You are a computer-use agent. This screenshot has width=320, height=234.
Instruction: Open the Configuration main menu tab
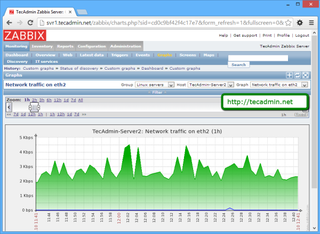point(92,46)
